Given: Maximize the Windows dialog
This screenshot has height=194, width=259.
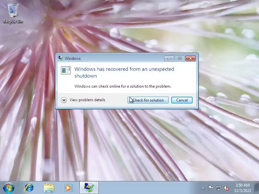Looking at the screenshot, I should pyautogui.click(x=180, y=59).
